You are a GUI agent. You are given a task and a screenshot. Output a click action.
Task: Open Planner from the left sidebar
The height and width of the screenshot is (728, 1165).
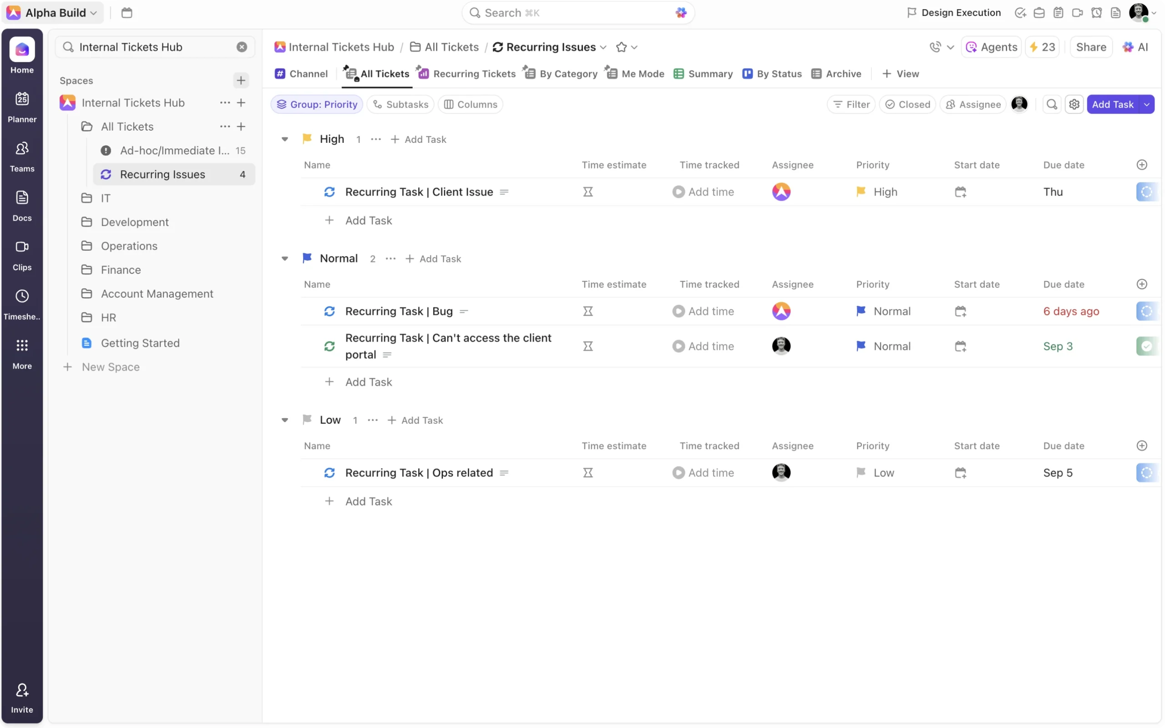pos(22,107)
